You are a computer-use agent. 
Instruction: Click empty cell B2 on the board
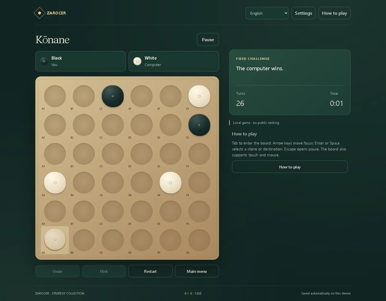[84, 125]
